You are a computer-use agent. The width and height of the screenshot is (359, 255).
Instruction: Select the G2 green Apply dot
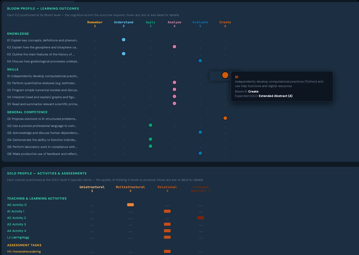[151, 125]
